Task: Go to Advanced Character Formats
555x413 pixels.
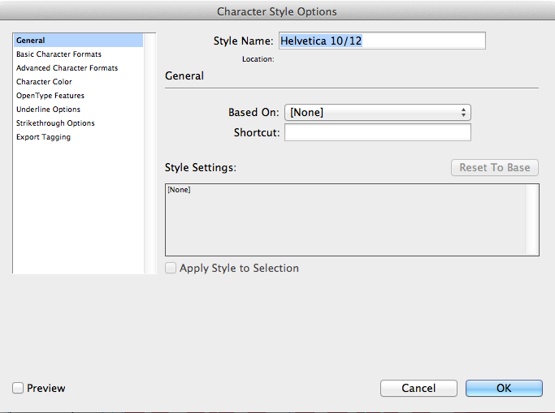Action: [67, 68]
